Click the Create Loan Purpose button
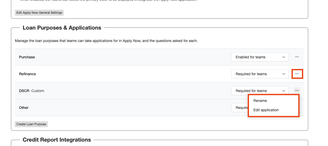The image size is (328, 146). click(31, 124)
